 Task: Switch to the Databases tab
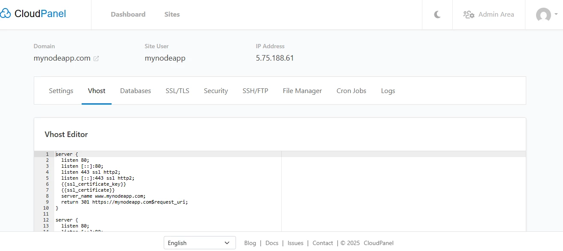[136, 90]
